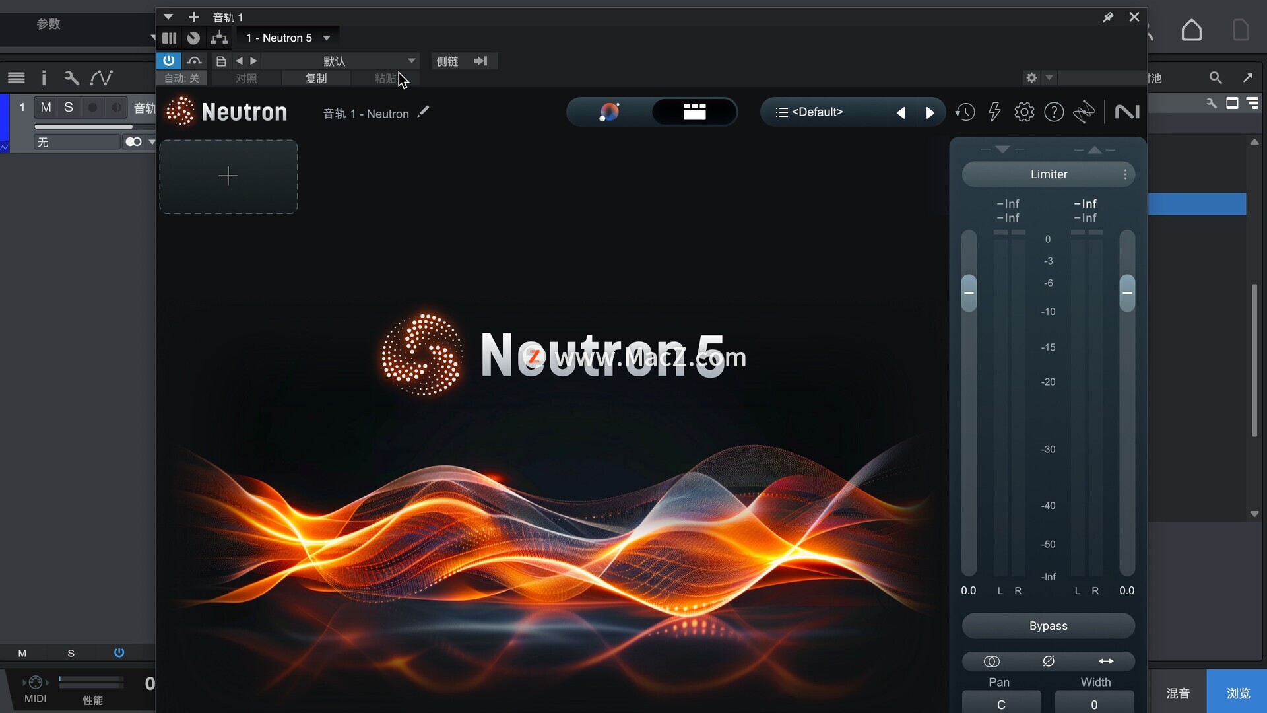Screen dimensions: 1267x713
Task: Edit track name with pencil icon
Action: 423,112
